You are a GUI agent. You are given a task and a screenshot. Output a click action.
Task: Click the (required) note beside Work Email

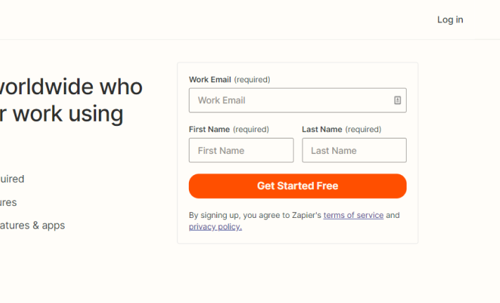point(252,79)
